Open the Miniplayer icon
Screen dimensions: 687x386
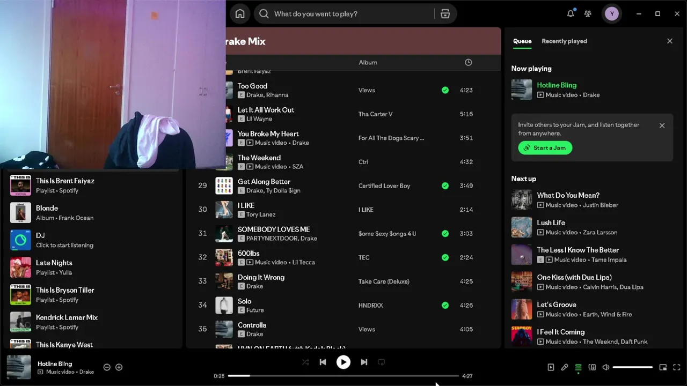(x=663, y=367)
